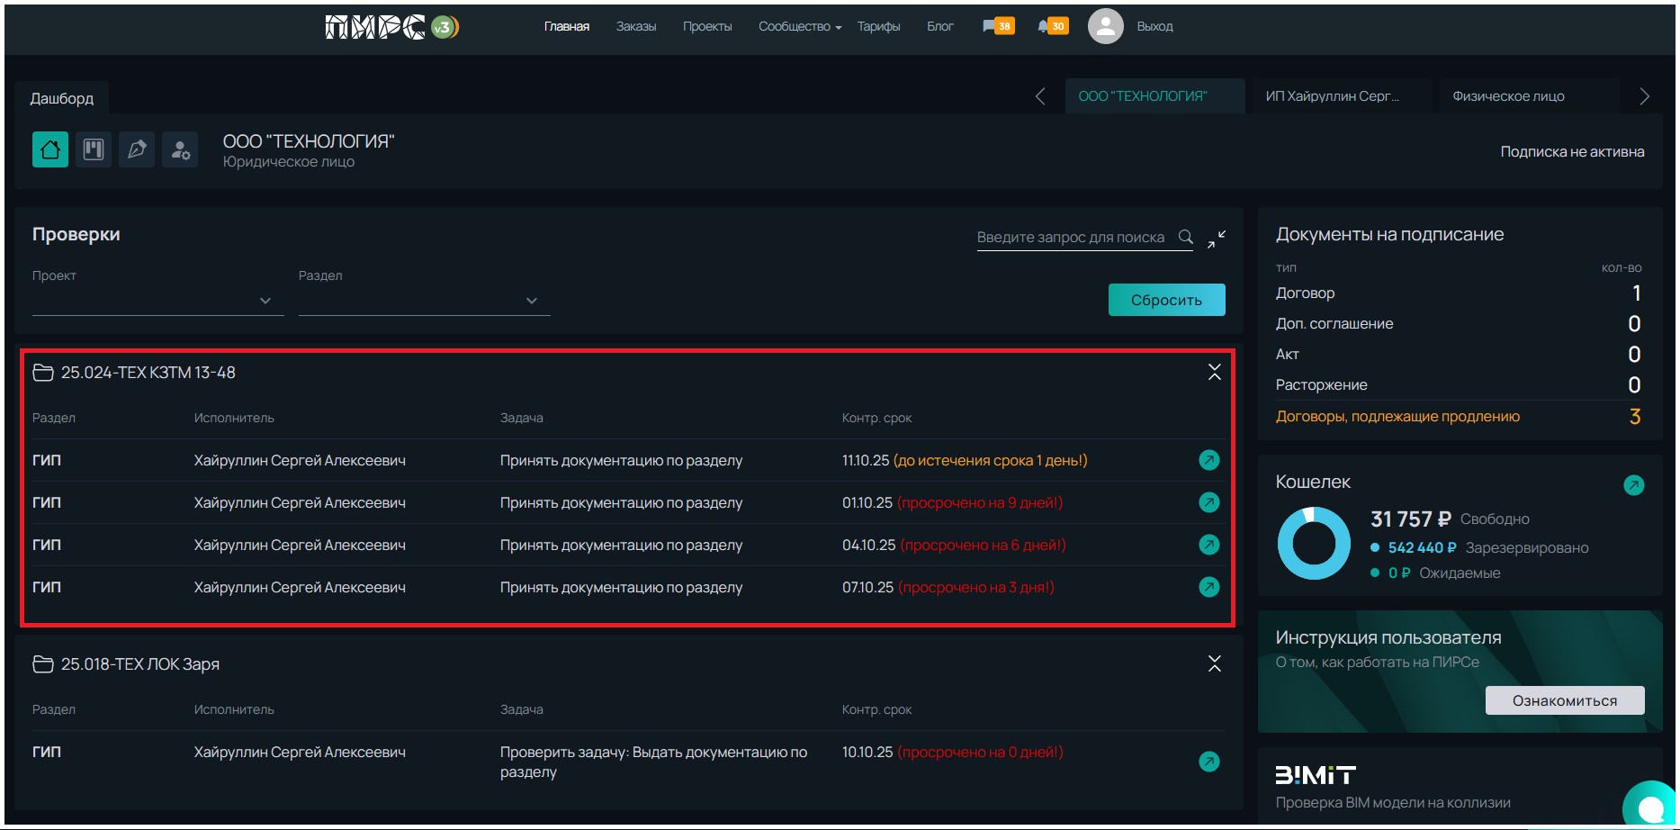Click the Ознакомиться button
The image size is (1680, 830).
point(1564,700)
